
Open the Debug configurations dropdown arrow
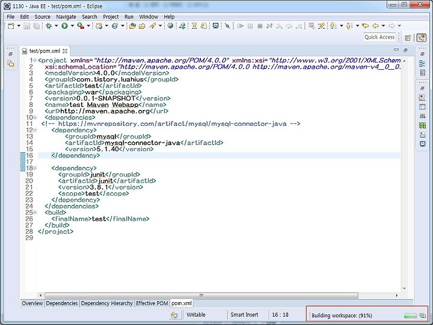[57, 26]
